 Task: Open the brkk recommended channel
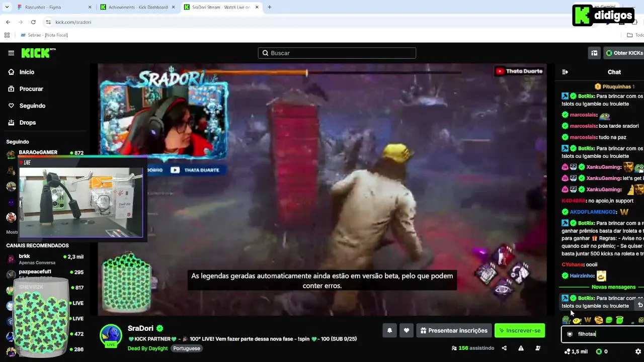pos(44,259)
